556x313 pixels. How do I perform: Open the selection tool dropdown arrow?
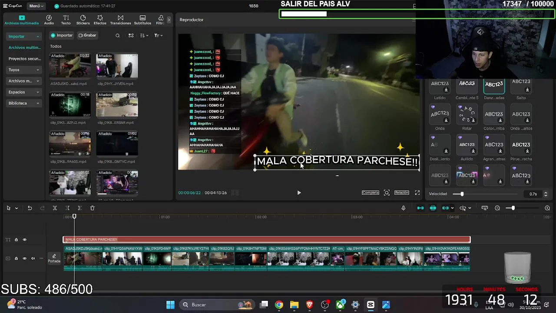pos(17,208)
